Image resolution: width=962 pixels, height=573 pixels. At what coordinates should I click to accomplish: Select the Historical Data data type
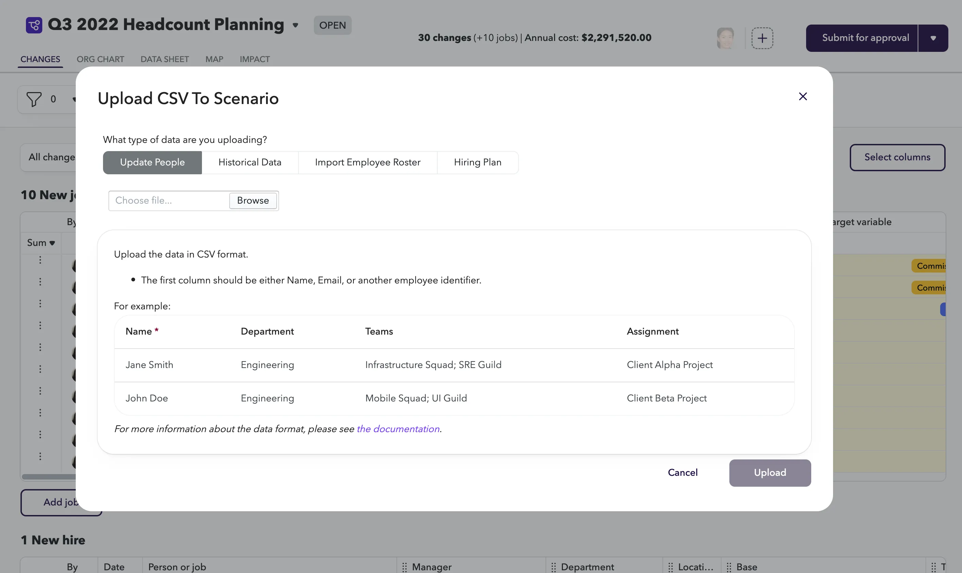click(250, 162)
